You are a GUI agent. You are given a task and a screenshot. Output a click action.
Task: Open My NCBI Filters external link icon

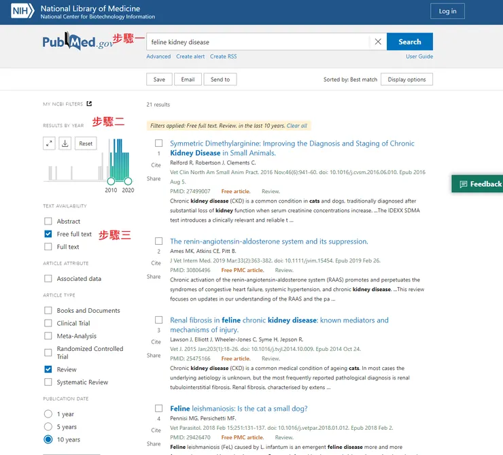[x=89, y=103]
